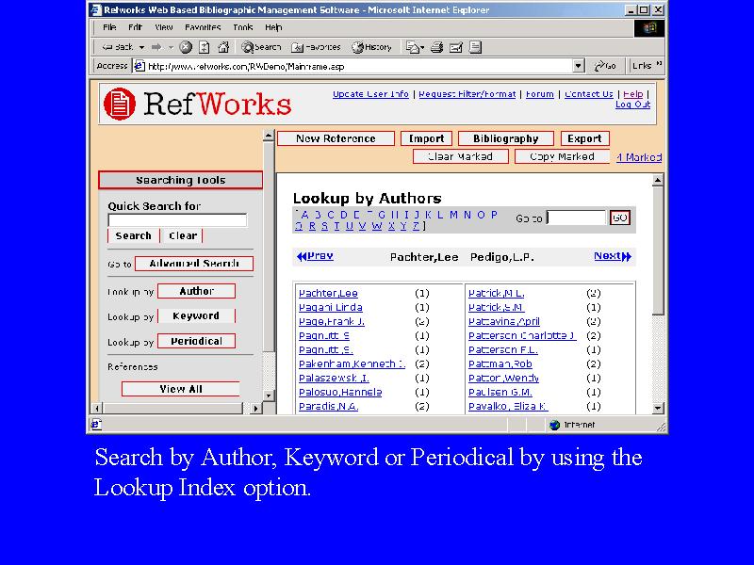The height and width of the screenshot is (565, 754).
Task: Click the RefWorks red logo icon
Action: tap(120, 104)
